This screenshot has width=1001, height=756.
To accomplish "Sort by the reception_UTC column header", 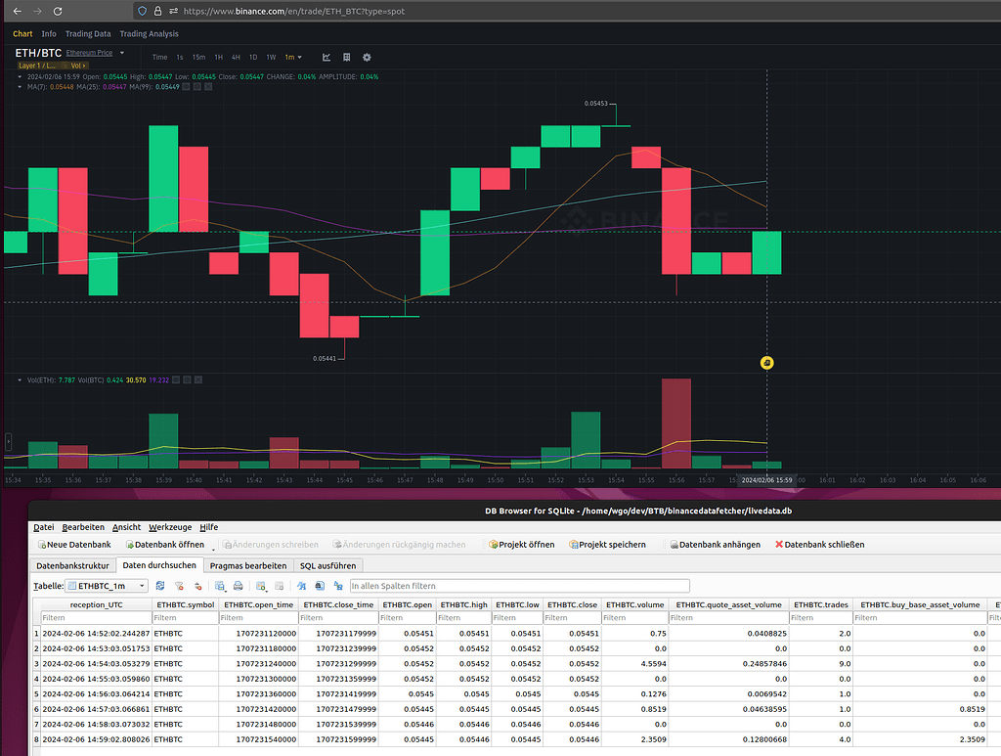I will pos(97,604).
